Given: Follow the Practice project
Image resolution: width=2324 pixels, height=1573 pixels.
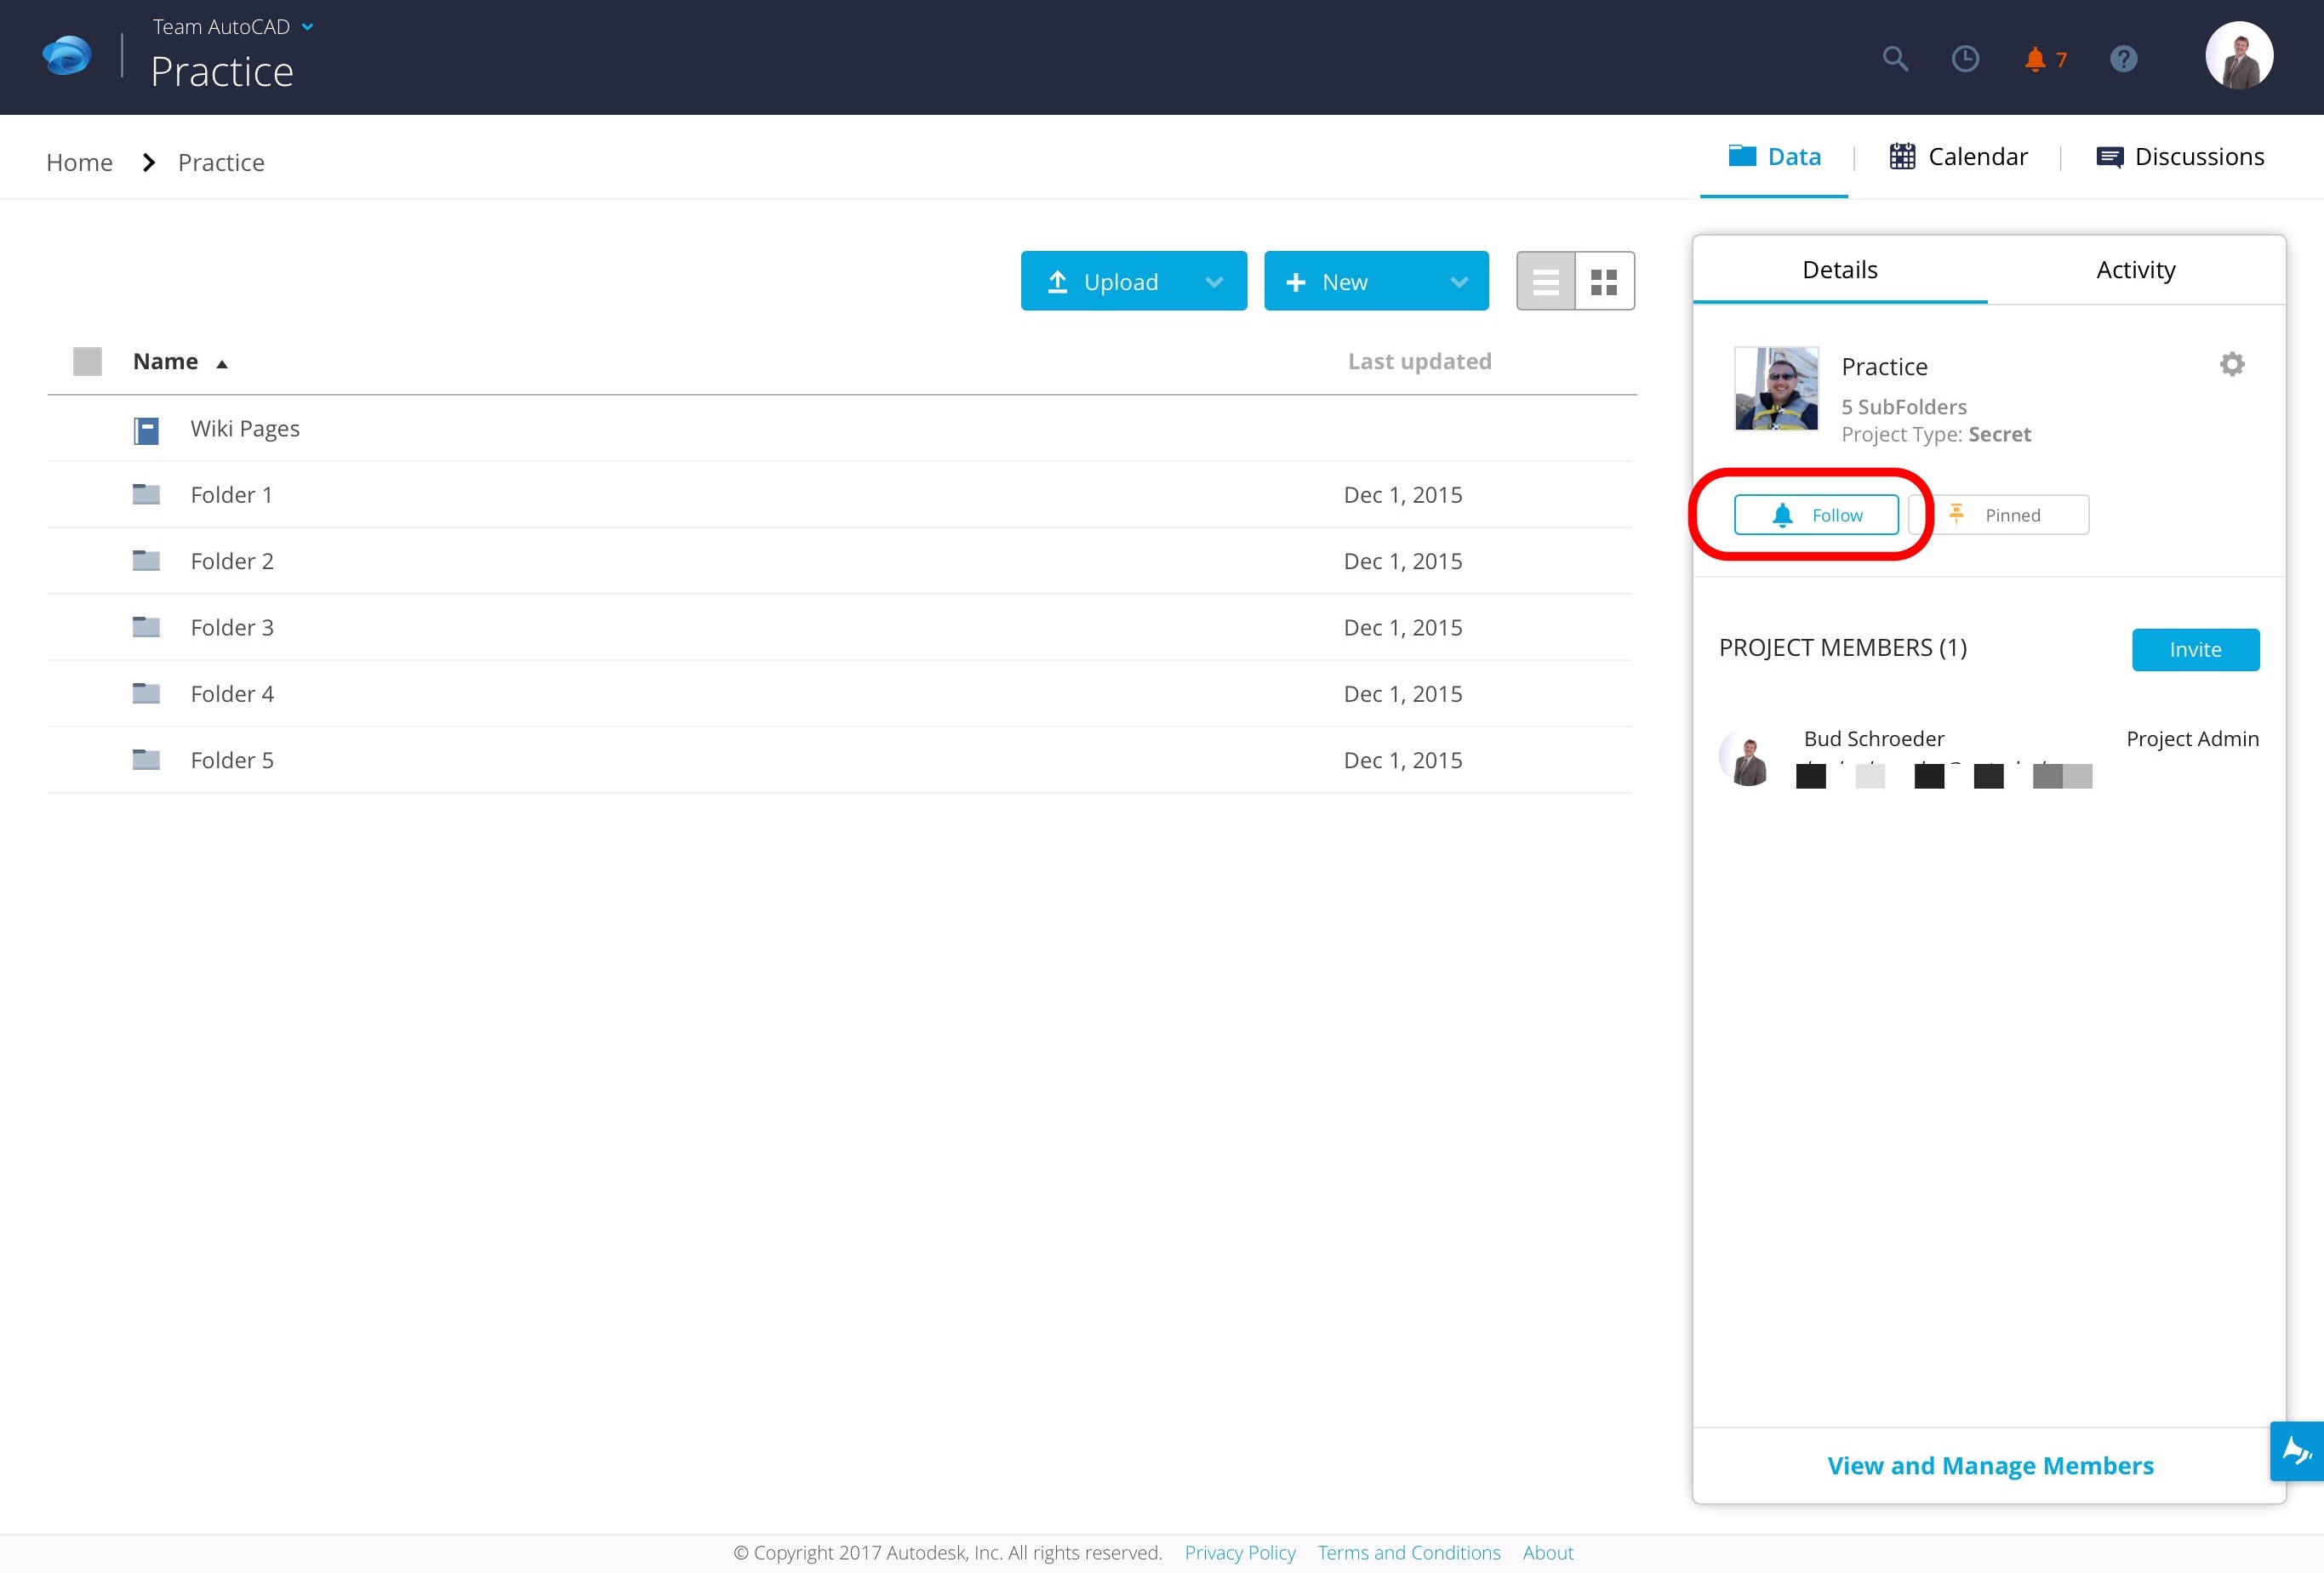Looking at the screenshot, I should 1817,514.
